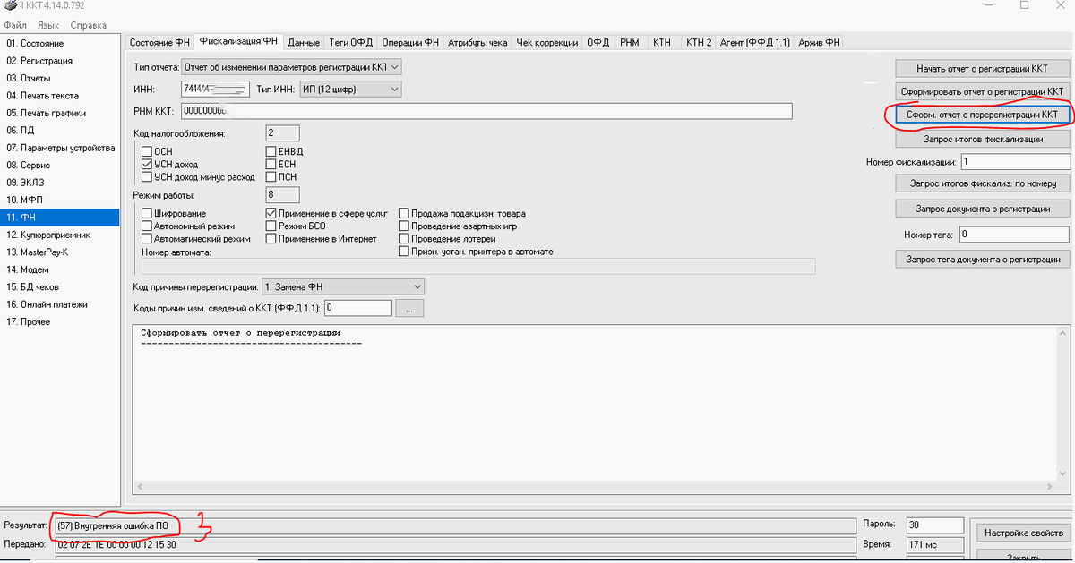Open the Тип отчета dropdown
Image resolution: width=1075 pixels, height=563 pixels.
[x=291, y=66]
